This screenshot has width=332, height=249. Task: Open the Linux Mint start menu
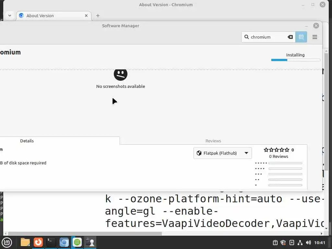click(7, 243)
